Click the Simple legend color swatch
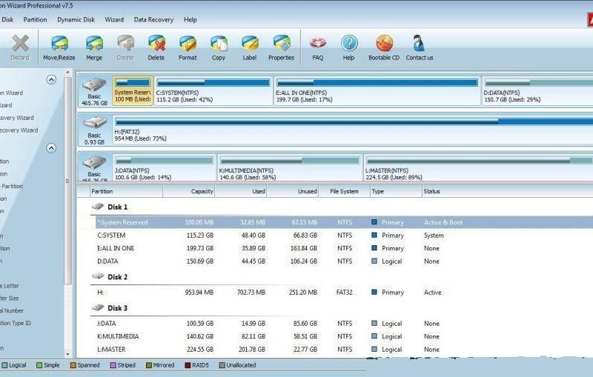 (39, 365)
